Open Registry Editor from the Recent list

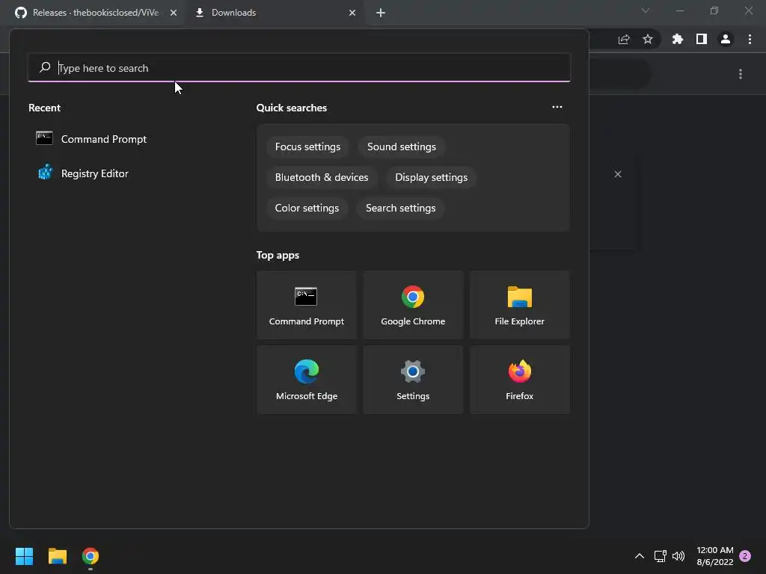tap(95, 173)
